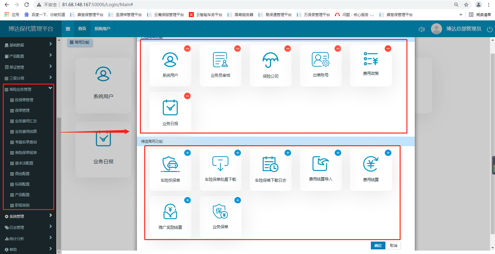This screenshot has width=495, height=254.
Task: Click the 车险投保单 car shield icon
Action: 170,164
